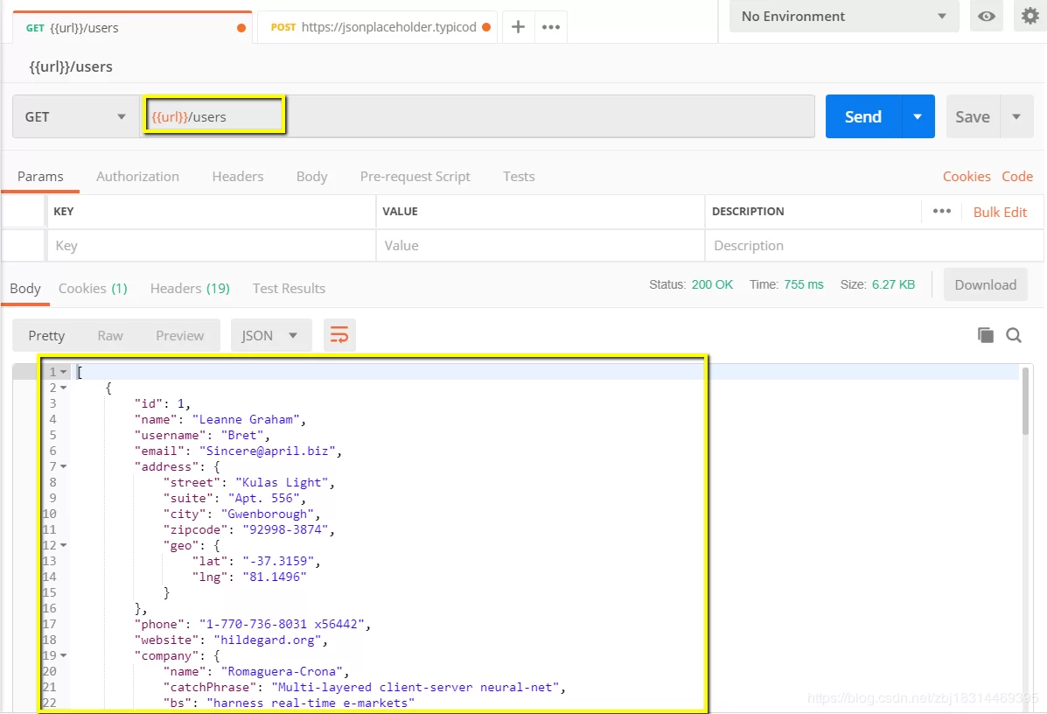Open the Cookies link
This screenshot has height=714, width=1047.
[967, 177]
